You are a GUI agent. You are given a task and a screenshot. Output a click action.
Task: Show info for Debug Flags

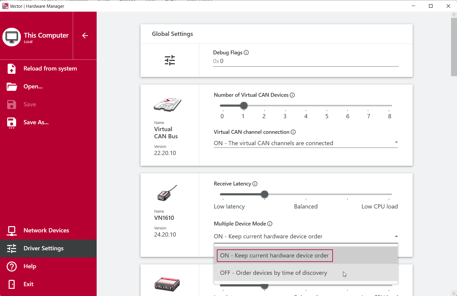(x=246, y=53)
